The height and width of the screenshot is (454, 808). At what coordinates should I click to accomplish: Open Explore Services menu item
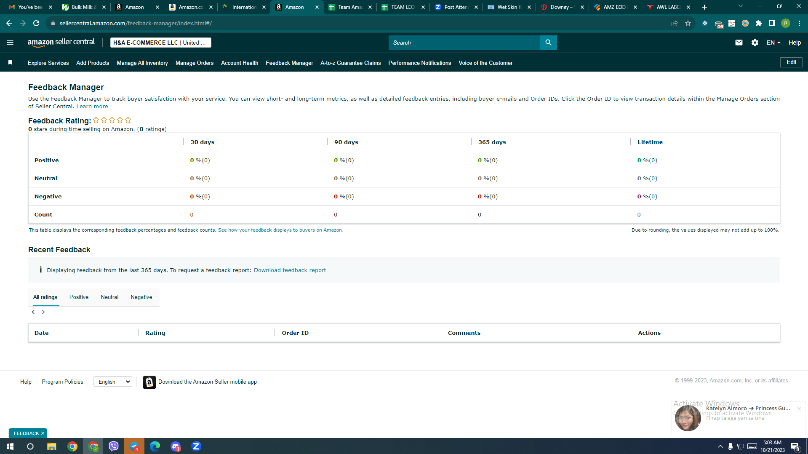(48, 63)
